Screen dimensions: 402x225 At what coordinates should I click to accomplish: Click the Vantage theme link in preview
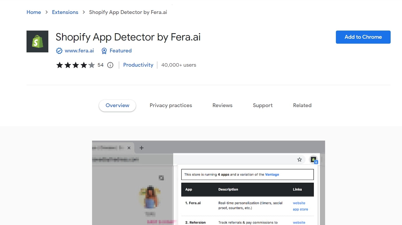coord(272,175)
